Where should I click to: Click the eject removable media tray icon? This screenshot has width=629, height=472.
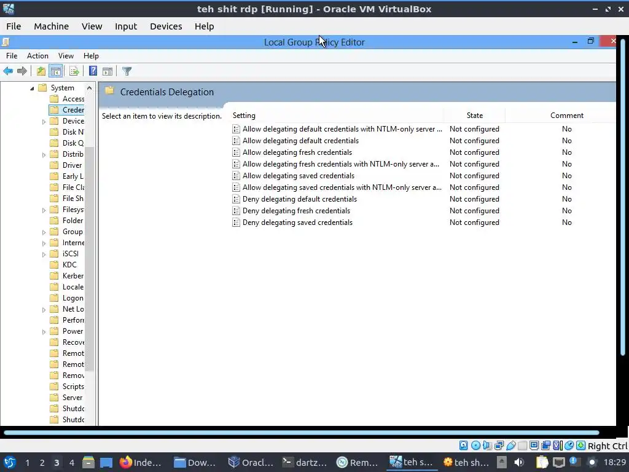pyautogui.click(x=502, y=462)
